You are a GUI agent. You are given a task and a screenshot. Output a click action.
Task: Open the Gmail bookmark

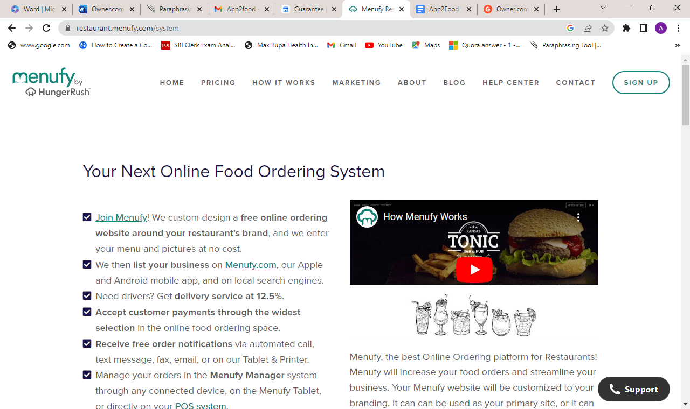pyautogui.click(x=342, y=45)
